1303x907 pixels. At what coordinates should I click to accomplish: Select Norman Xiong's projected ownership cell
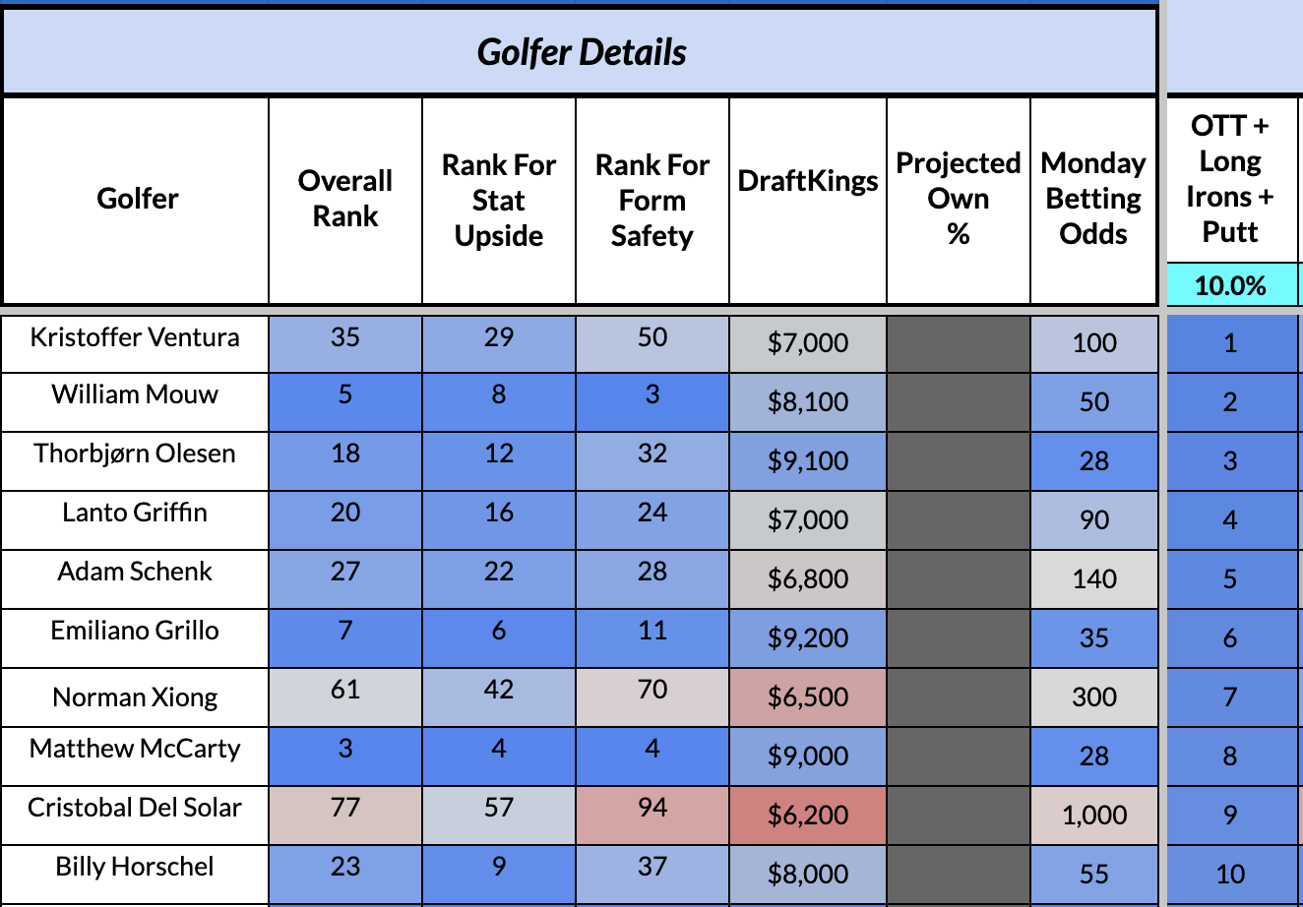point(959,697)
